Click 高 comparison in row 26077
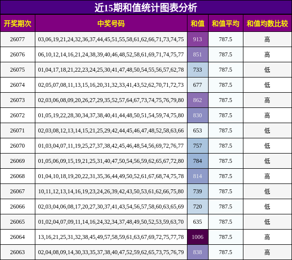292x260 pixels. point(267,39)
